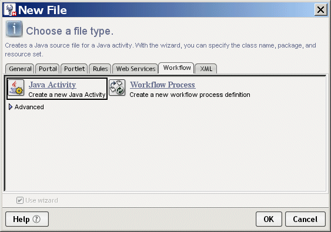The height and width of the screenshot is (232, 331).
Task: Click the 'Use wizard' label
Action: [x=42, y=200]
